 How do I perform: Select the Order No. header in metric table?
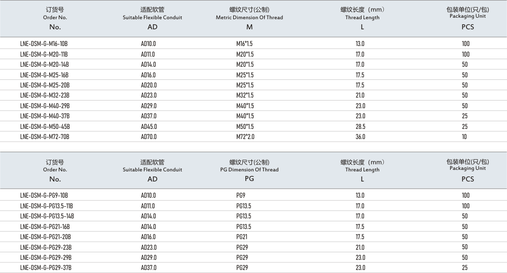tap(55, 18)
